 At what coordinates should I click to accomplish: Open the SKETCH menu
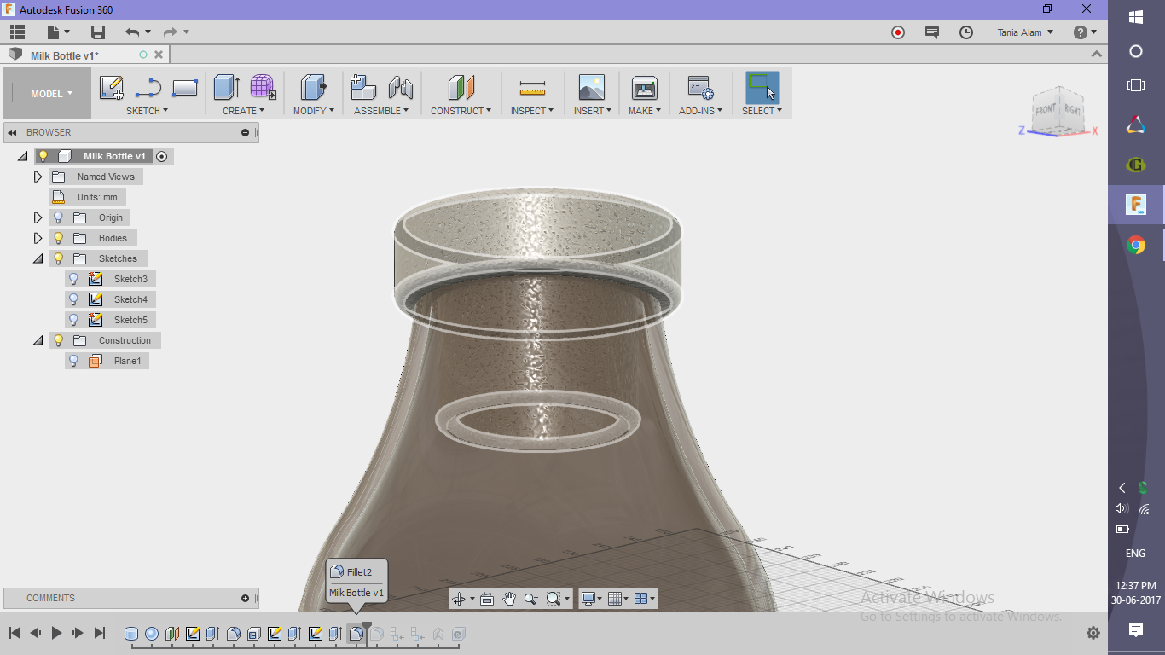pyautogui.click(x=147, y=111)
